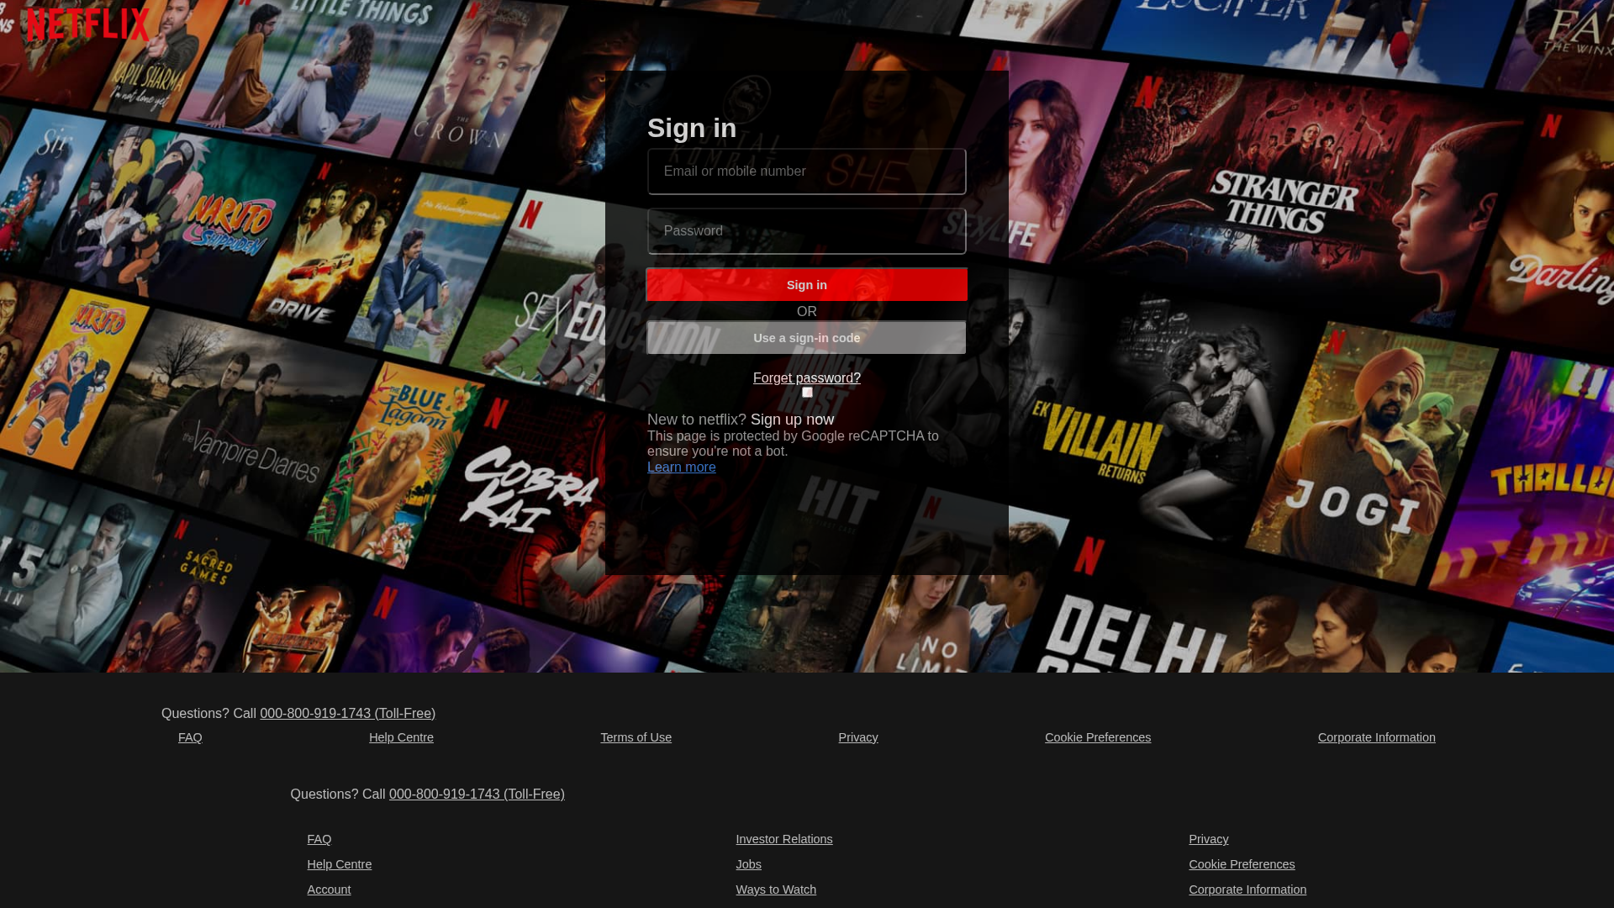
Task: Call the second toll-free number link
Action: tap(477, 794)
